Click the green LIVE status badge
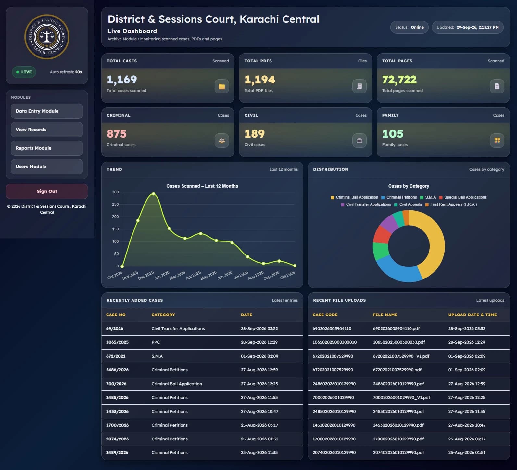 24,72
